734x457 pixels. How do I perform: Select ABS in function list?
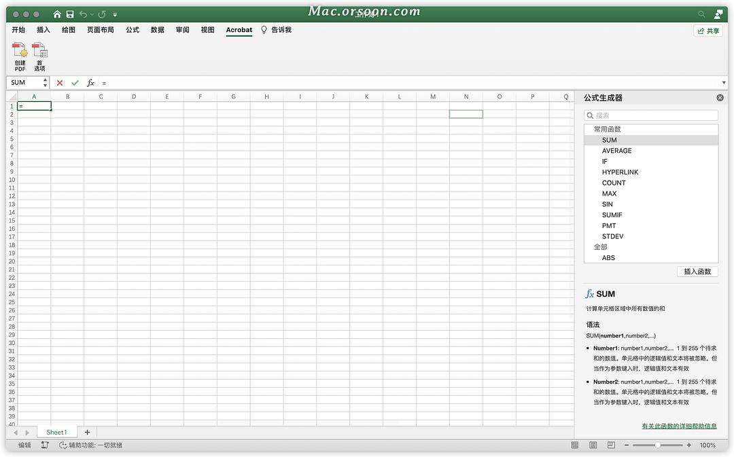pyautogui.click(x=651, y=258)
